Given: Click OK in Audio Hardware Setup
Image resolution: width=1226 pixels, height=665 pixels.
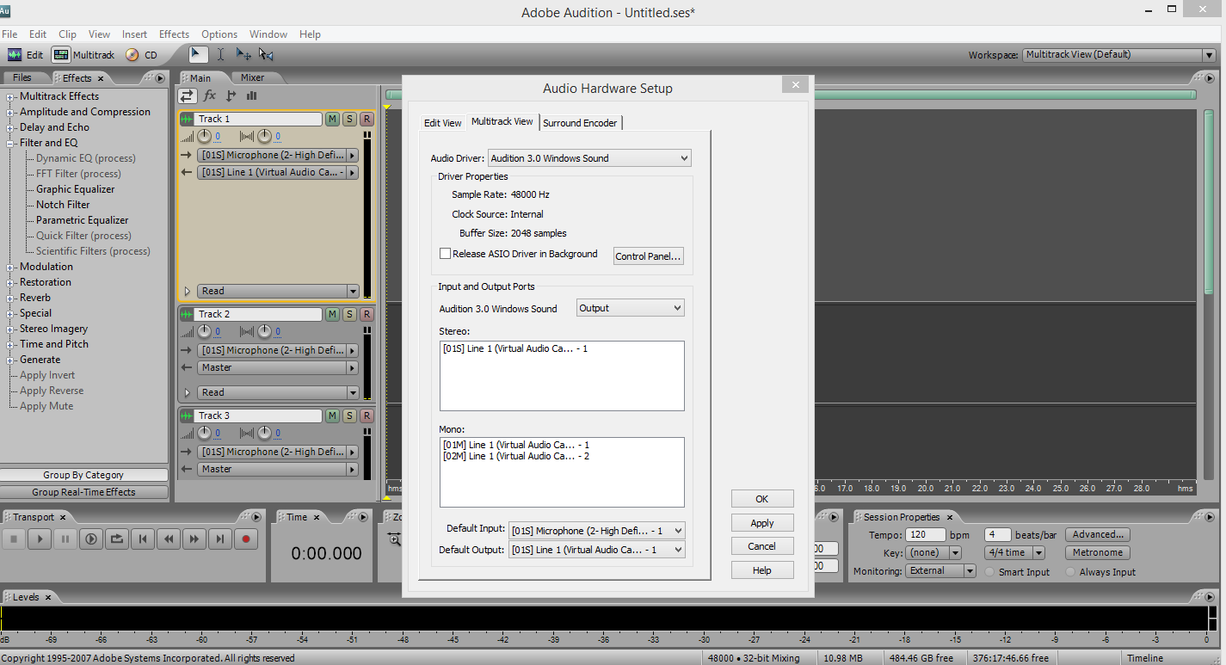Looking at the screenshot, I should (x=762, y=499).
